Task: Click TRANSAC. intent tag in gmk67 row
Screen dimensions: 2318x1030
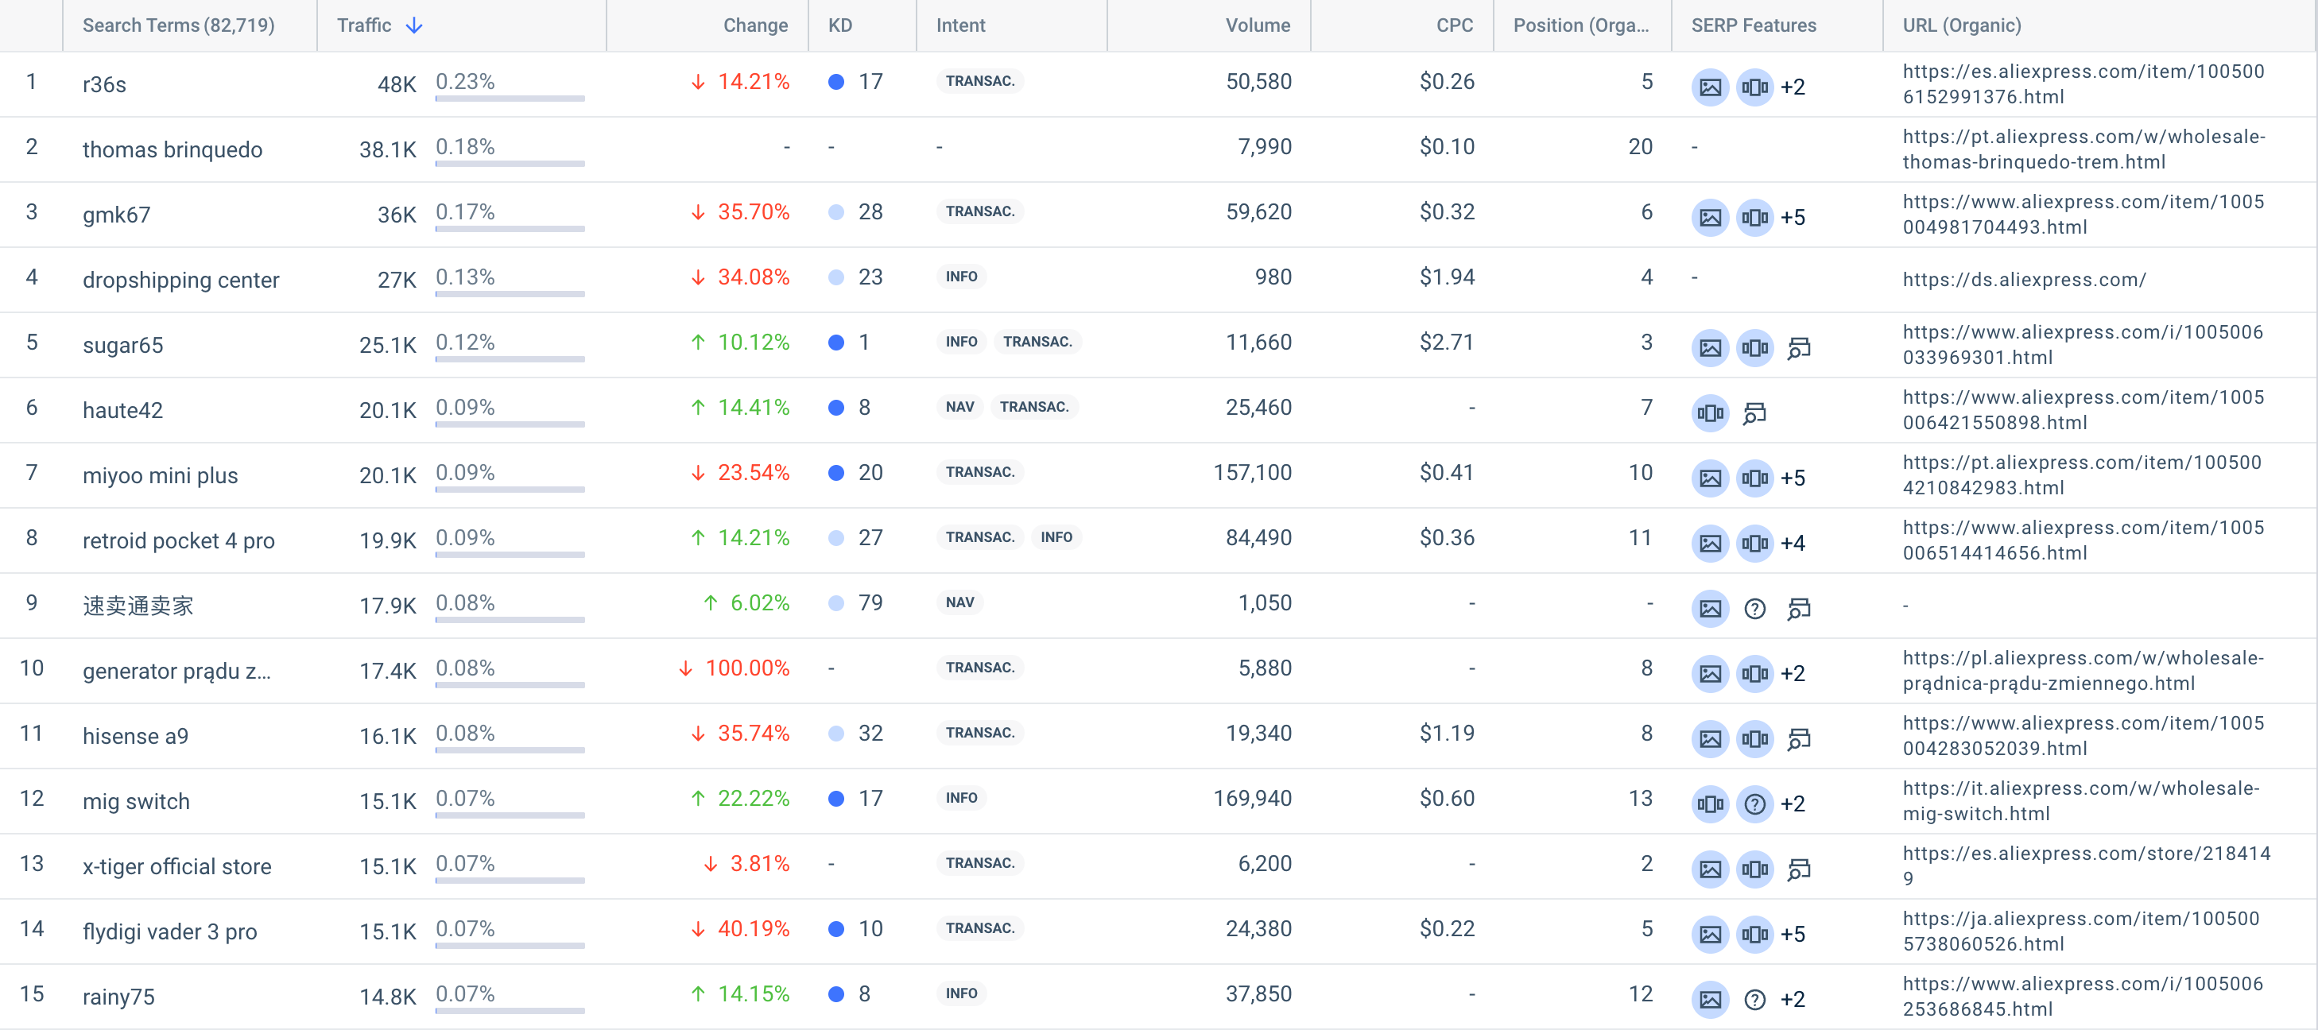Action: click(979, 211)
